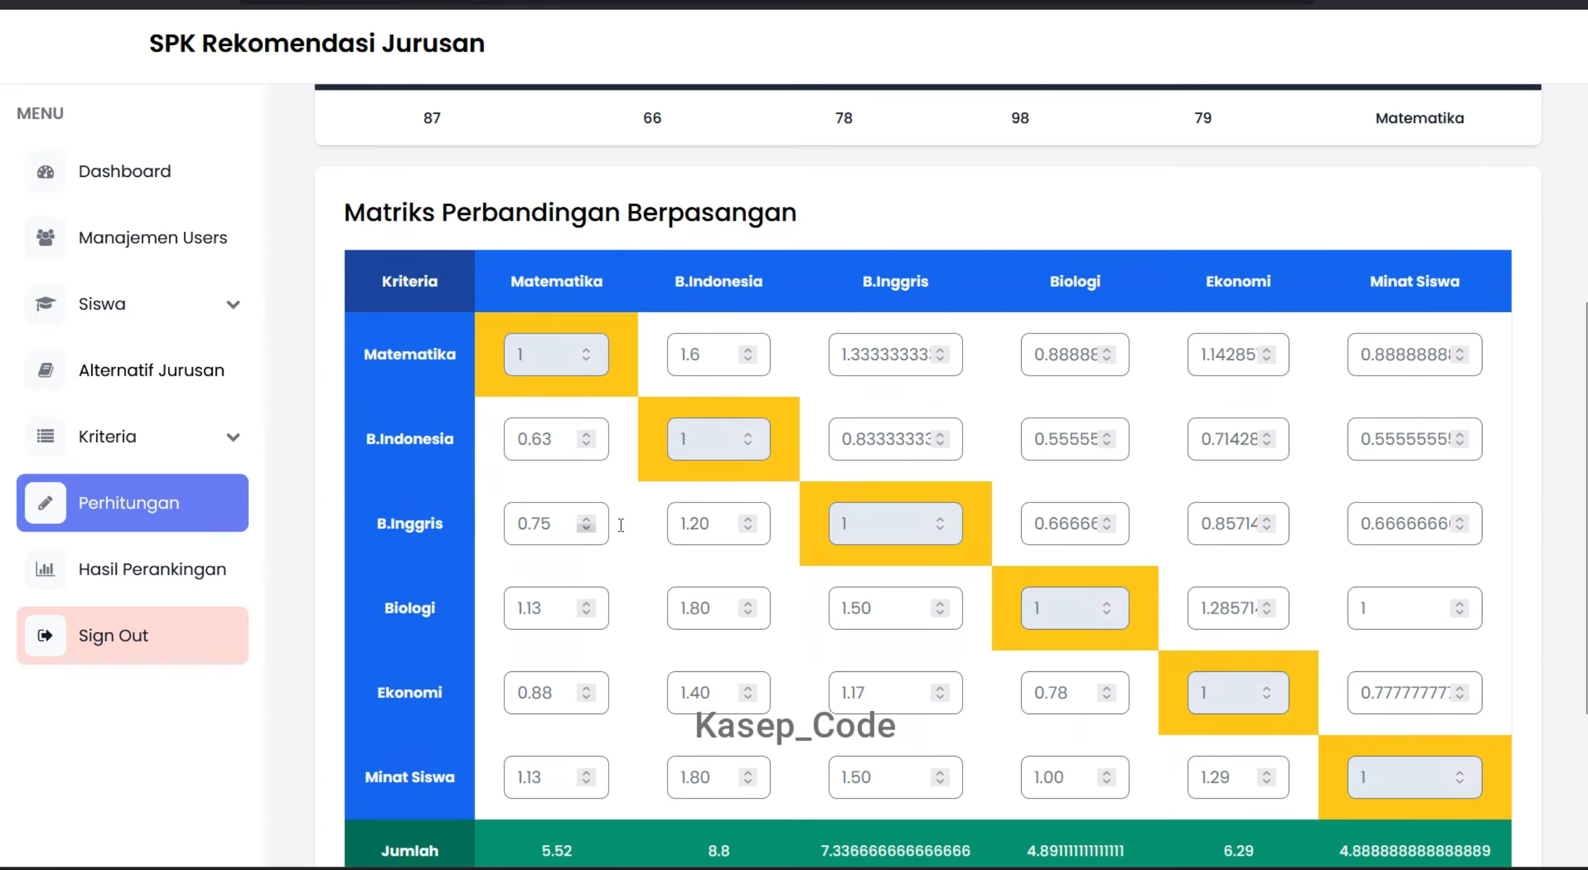Open Manajemen Users page

[x=132, y=238]
